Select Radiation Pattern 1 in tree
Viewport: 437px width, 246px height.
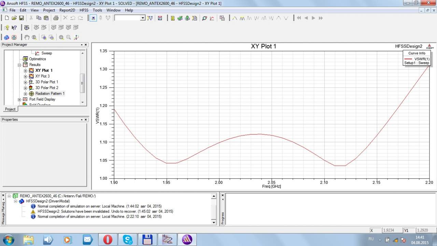click(x=50, y=94)
